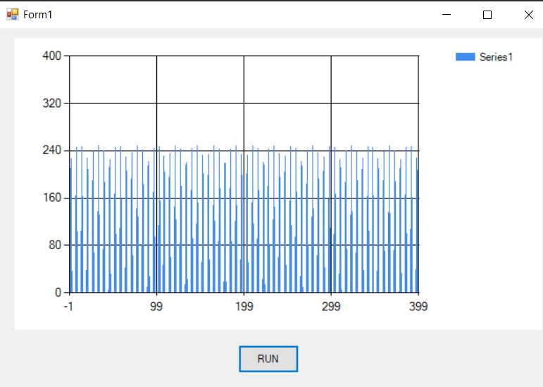Viewport: 543px width, 387px height.
Task: Click the blue Series1 legend swatch
Action: [x=465, y=57]
